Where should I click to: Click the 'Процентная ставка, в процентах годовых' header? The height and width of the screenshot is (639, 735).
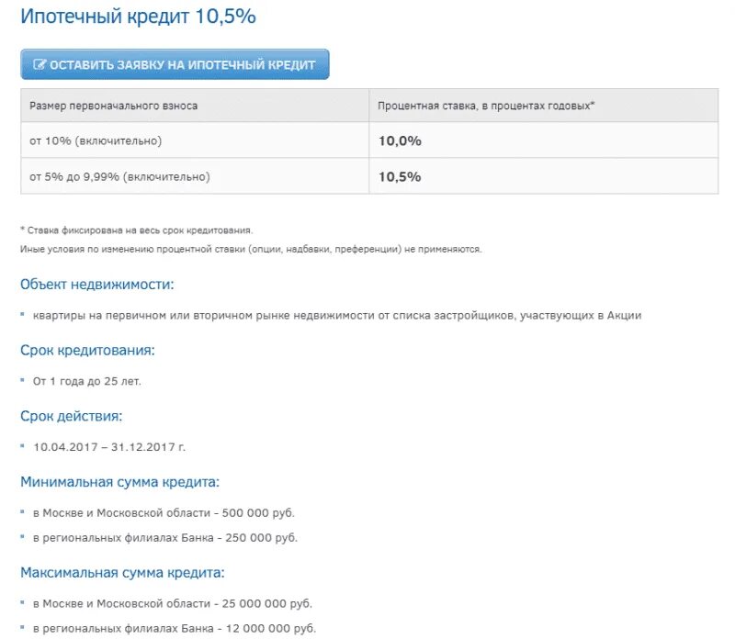pyautogui.click(x=486, y=106)
